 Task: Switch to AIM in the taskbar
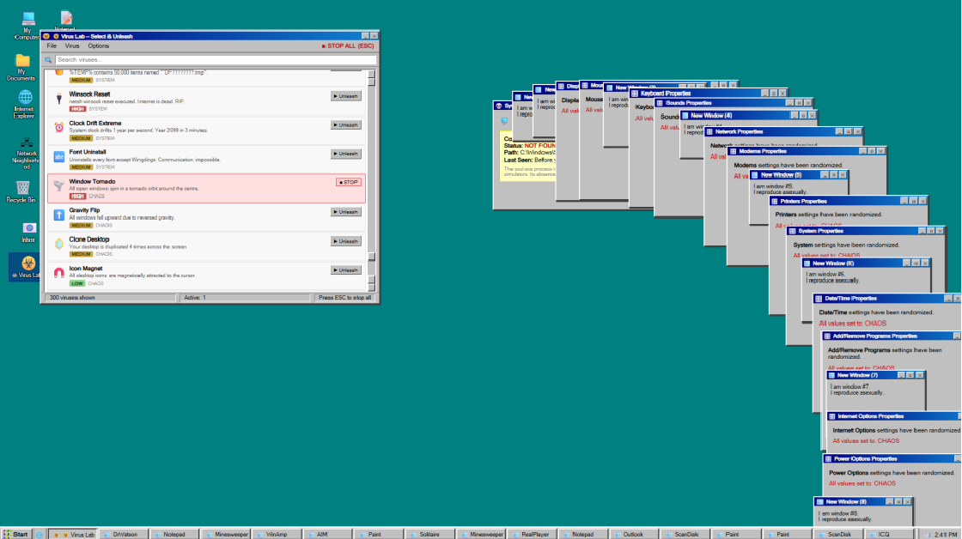pos(327,535)
